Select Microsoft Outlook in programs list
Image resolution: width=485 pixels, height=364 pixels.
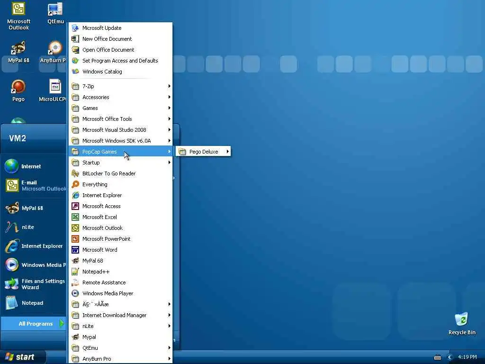(121, 228)
